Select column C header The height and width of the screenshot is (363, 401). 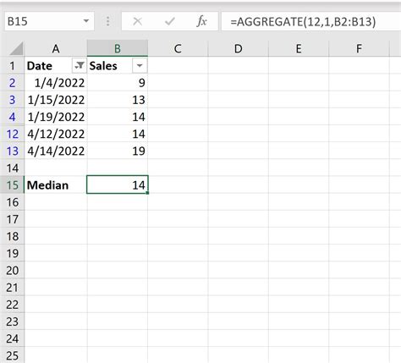pos(178,48)
